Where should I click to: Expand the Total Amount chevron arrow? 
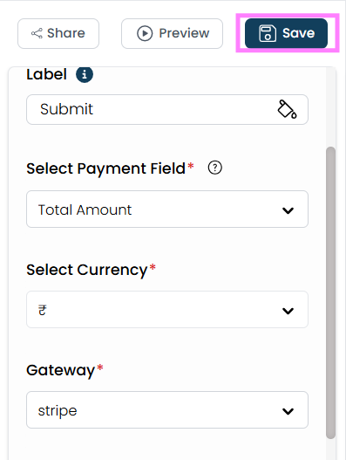click(288, 210)
